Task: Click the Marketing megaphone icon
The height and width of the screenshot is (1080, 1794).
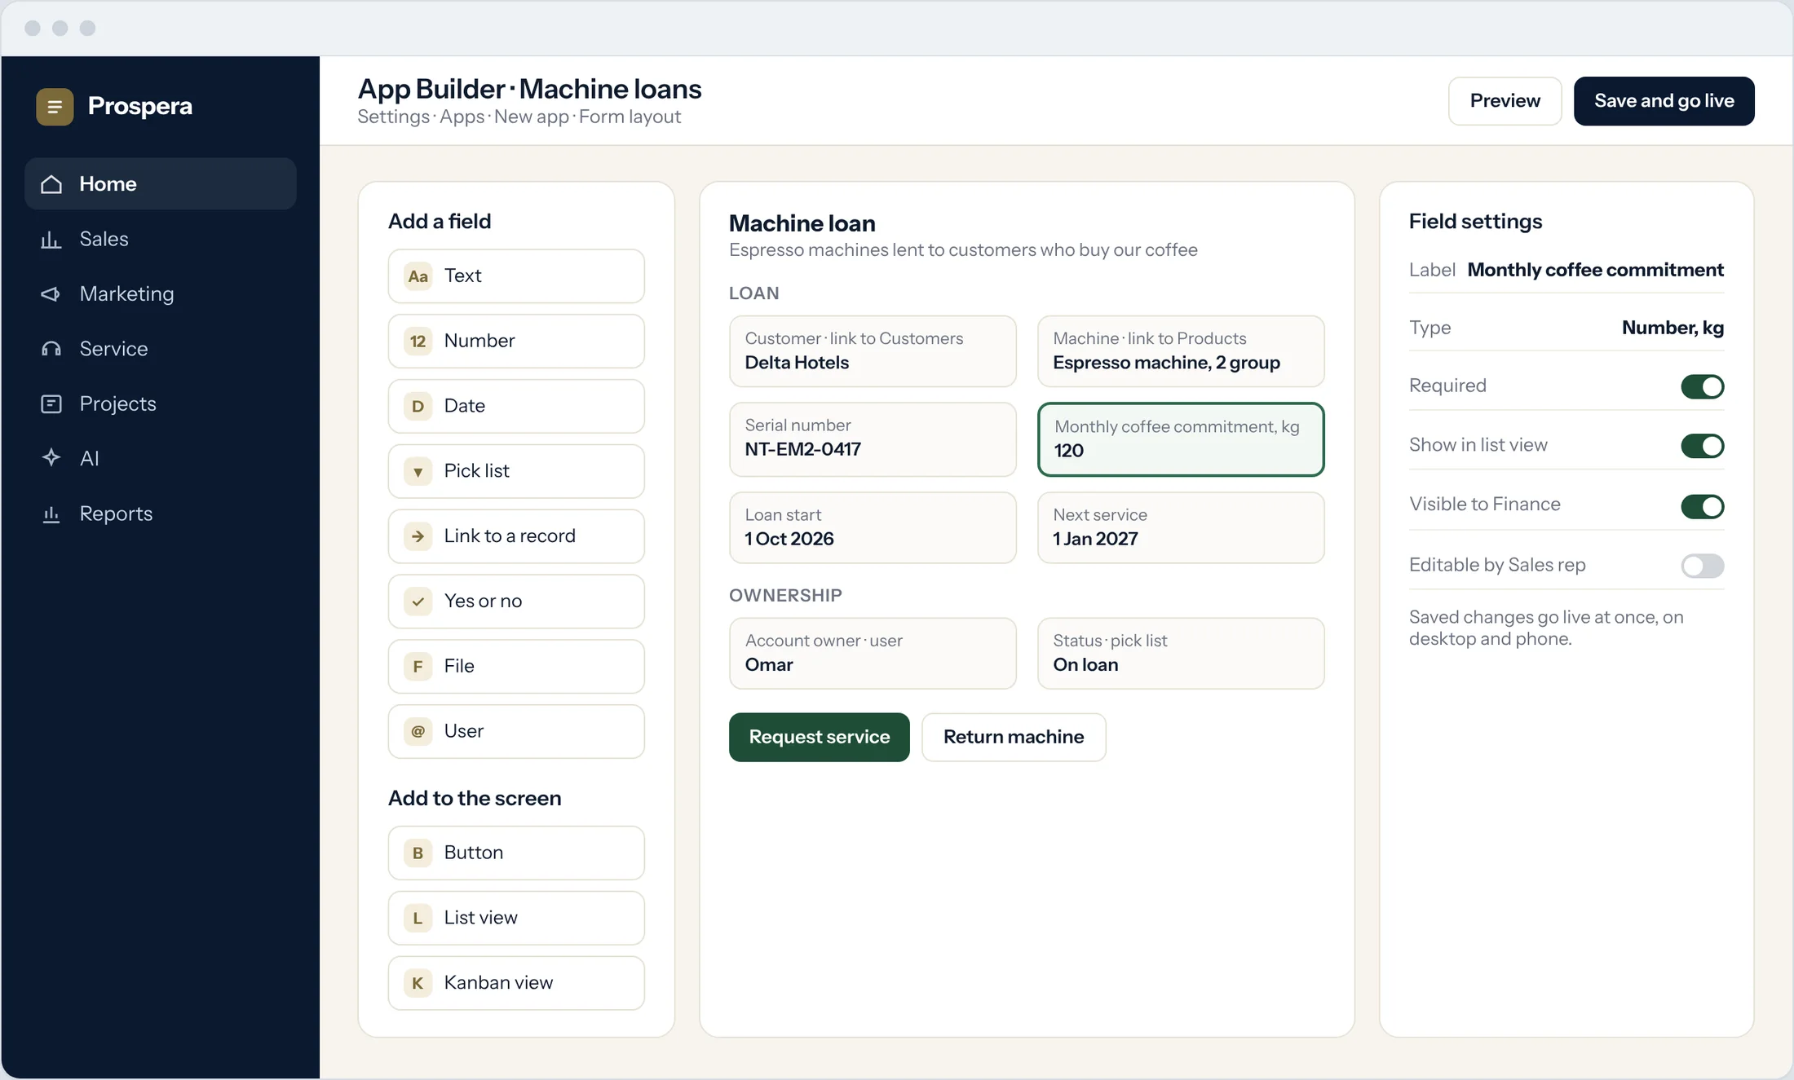Action: pos(51,294)
